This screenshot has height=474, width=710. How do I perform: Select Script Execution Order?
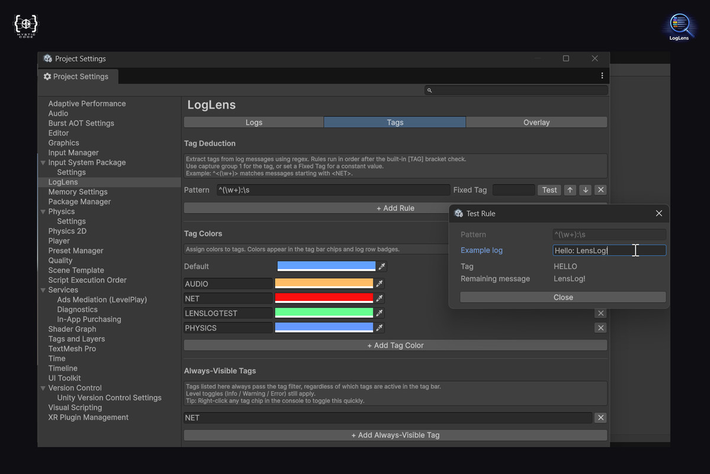pos(88,280)
